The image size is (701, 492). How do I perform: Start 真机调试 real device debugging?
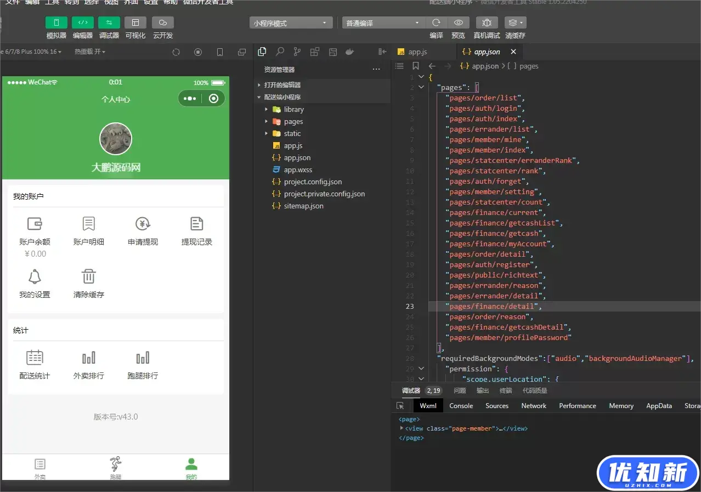487,22
